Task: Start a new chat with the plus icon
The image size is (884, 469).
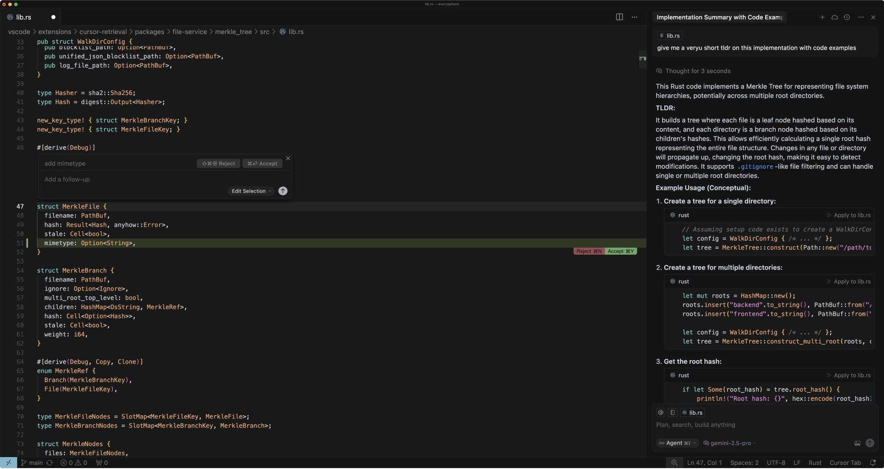Action: pyautogui.click(x=822, y=17)
